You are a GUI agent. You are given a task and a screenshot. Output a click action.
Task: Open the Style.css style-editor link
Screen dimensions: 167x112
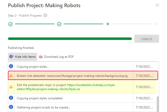click(x=66, y=87)
